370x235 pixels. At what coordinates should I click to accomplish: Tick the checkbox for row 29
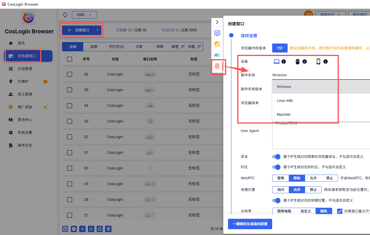(70, 184)
